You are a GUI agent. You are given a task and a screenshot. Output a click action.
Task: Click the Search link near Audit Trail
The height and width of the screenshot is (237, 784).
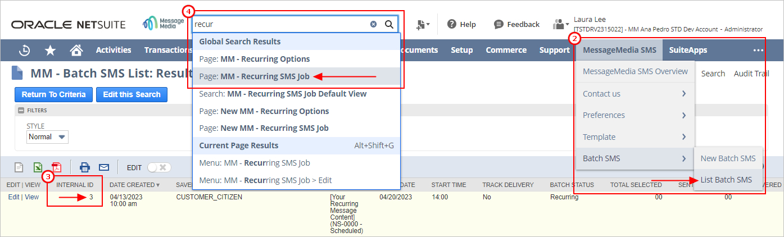[x=713, y=74]
